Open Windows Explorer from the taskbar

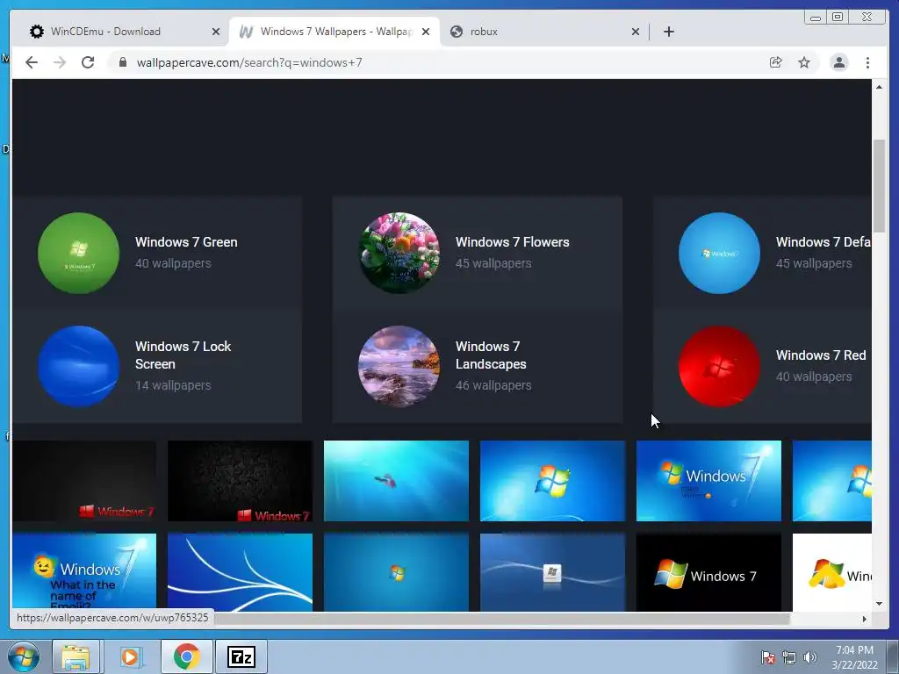click(x=76, y=656)
